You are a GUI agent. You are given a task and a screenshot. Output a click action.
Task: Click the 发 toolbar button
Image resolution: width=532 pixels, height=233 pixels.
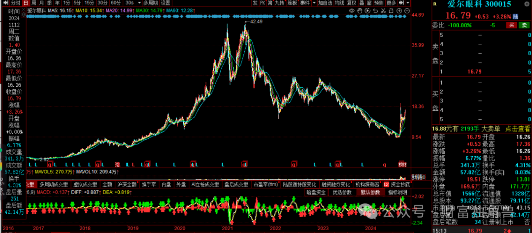coord(255,3)
